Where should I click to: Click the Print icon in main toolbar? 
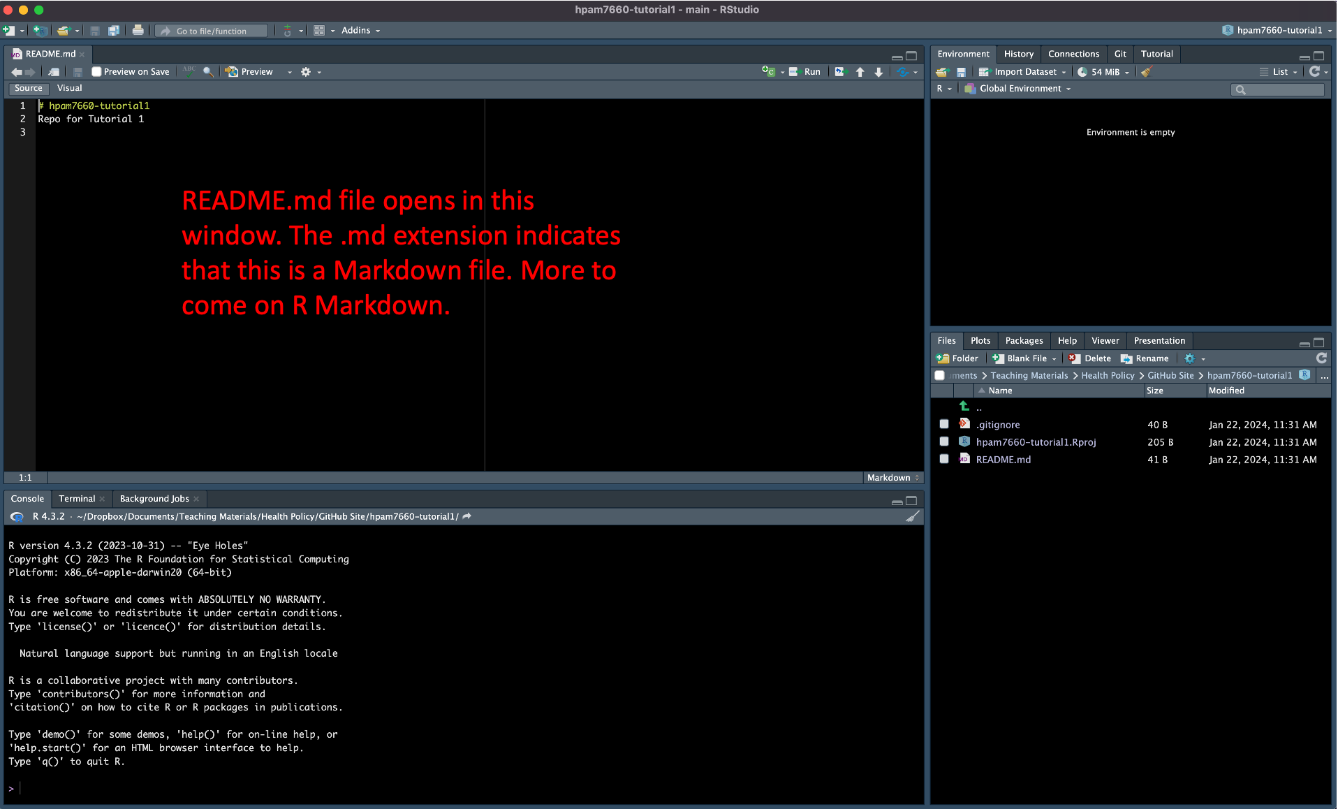[x=138, y=31]
